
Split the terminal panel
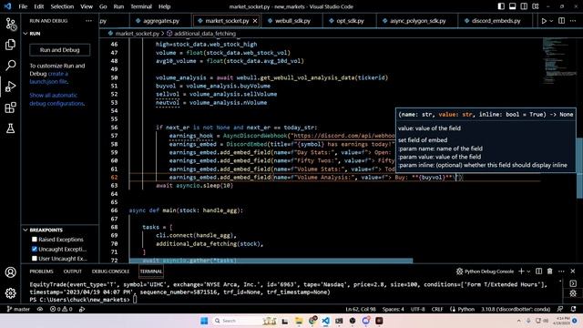(x=538, y=272)
